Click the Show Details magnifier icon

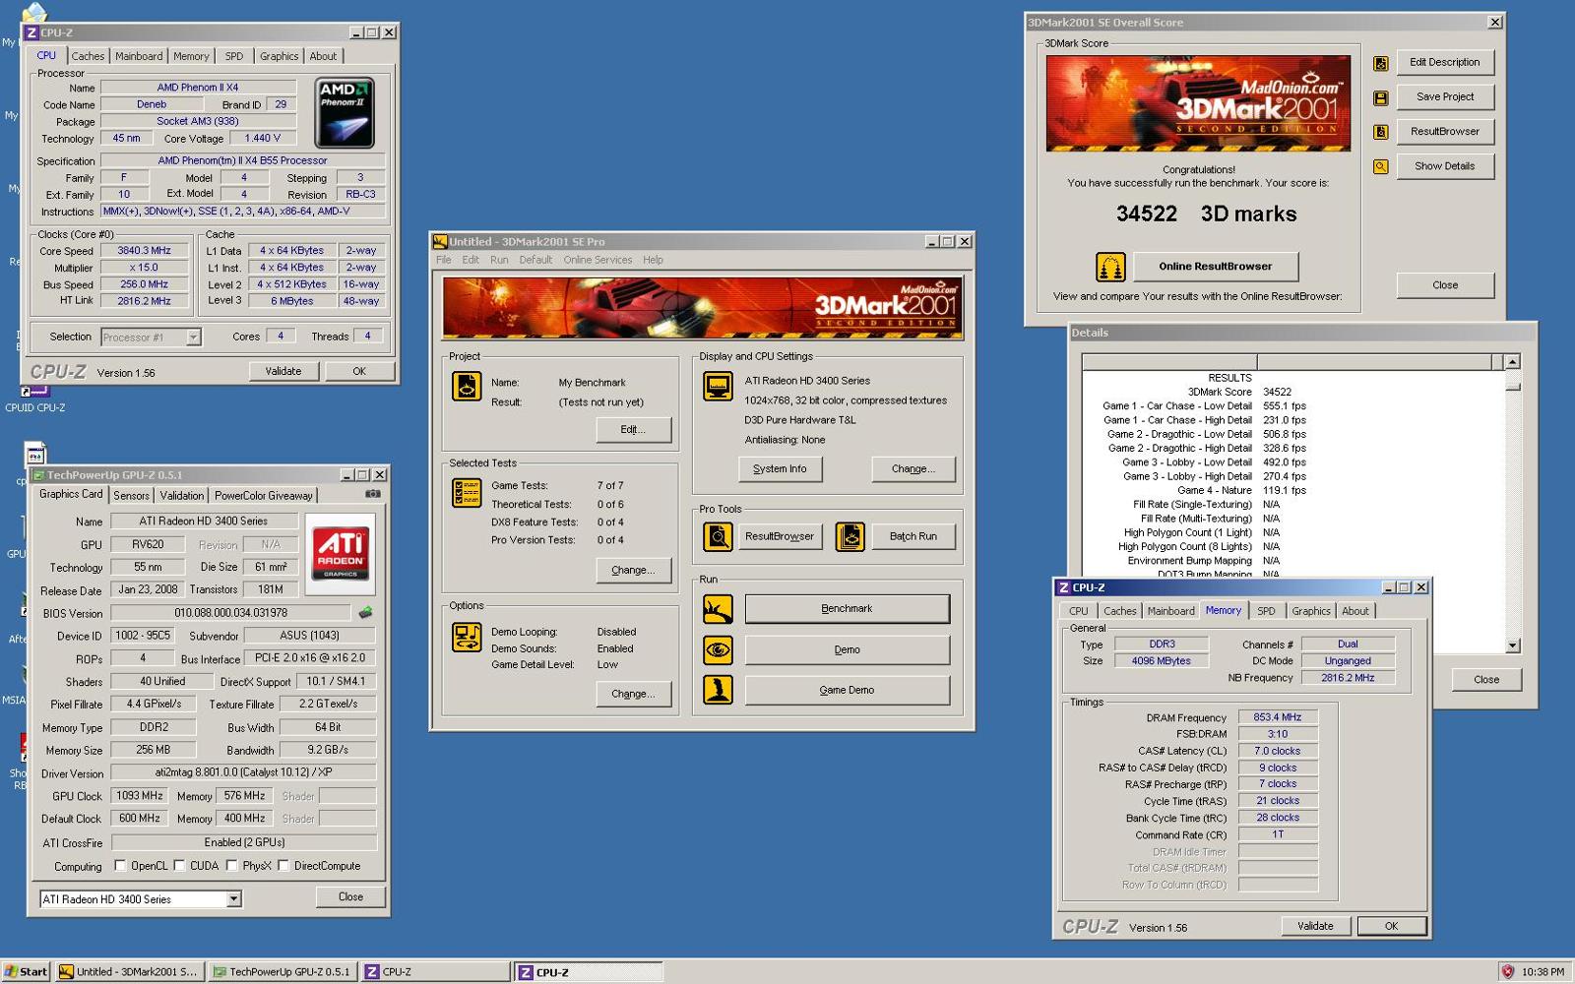pos(1381,166)
